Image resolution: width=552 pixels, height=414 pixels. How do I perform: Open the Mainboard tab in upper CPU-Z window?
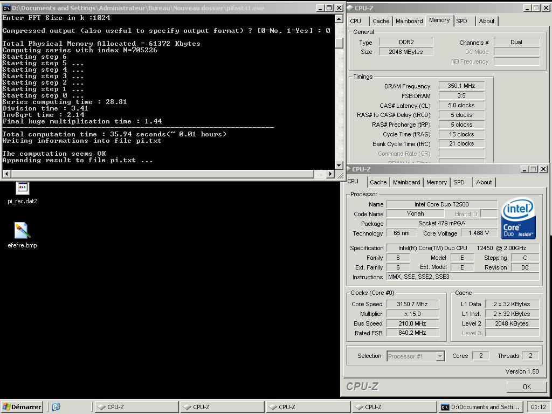click(x=409, y=21)
